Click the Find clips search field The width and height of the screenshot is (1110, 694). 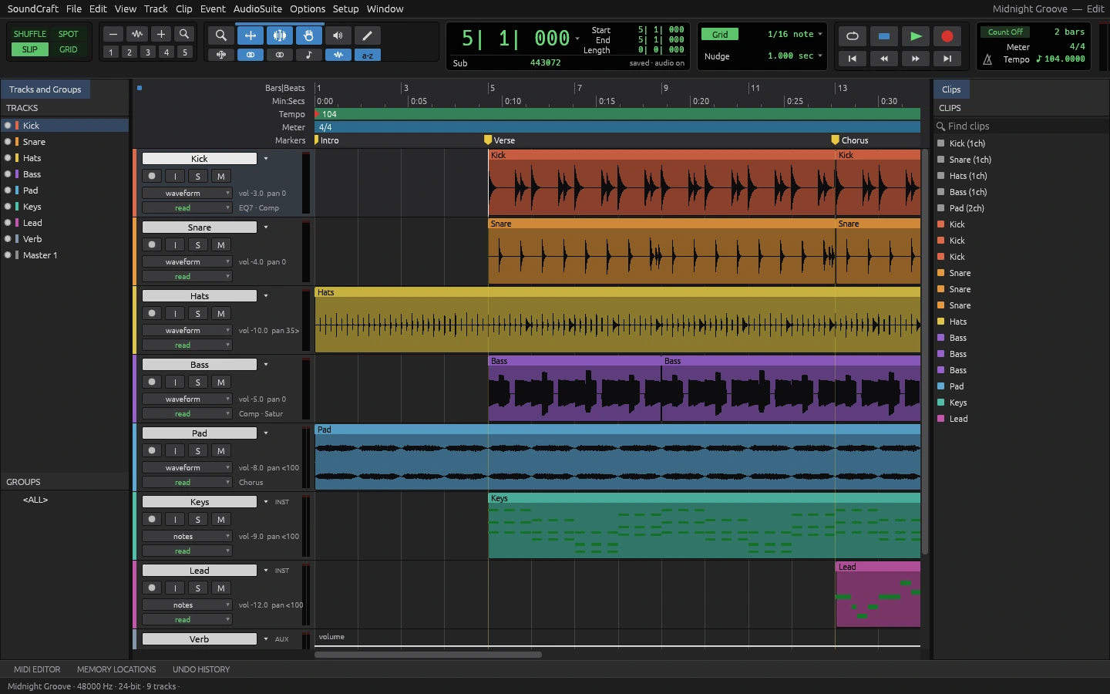(x=1021, y=126)
